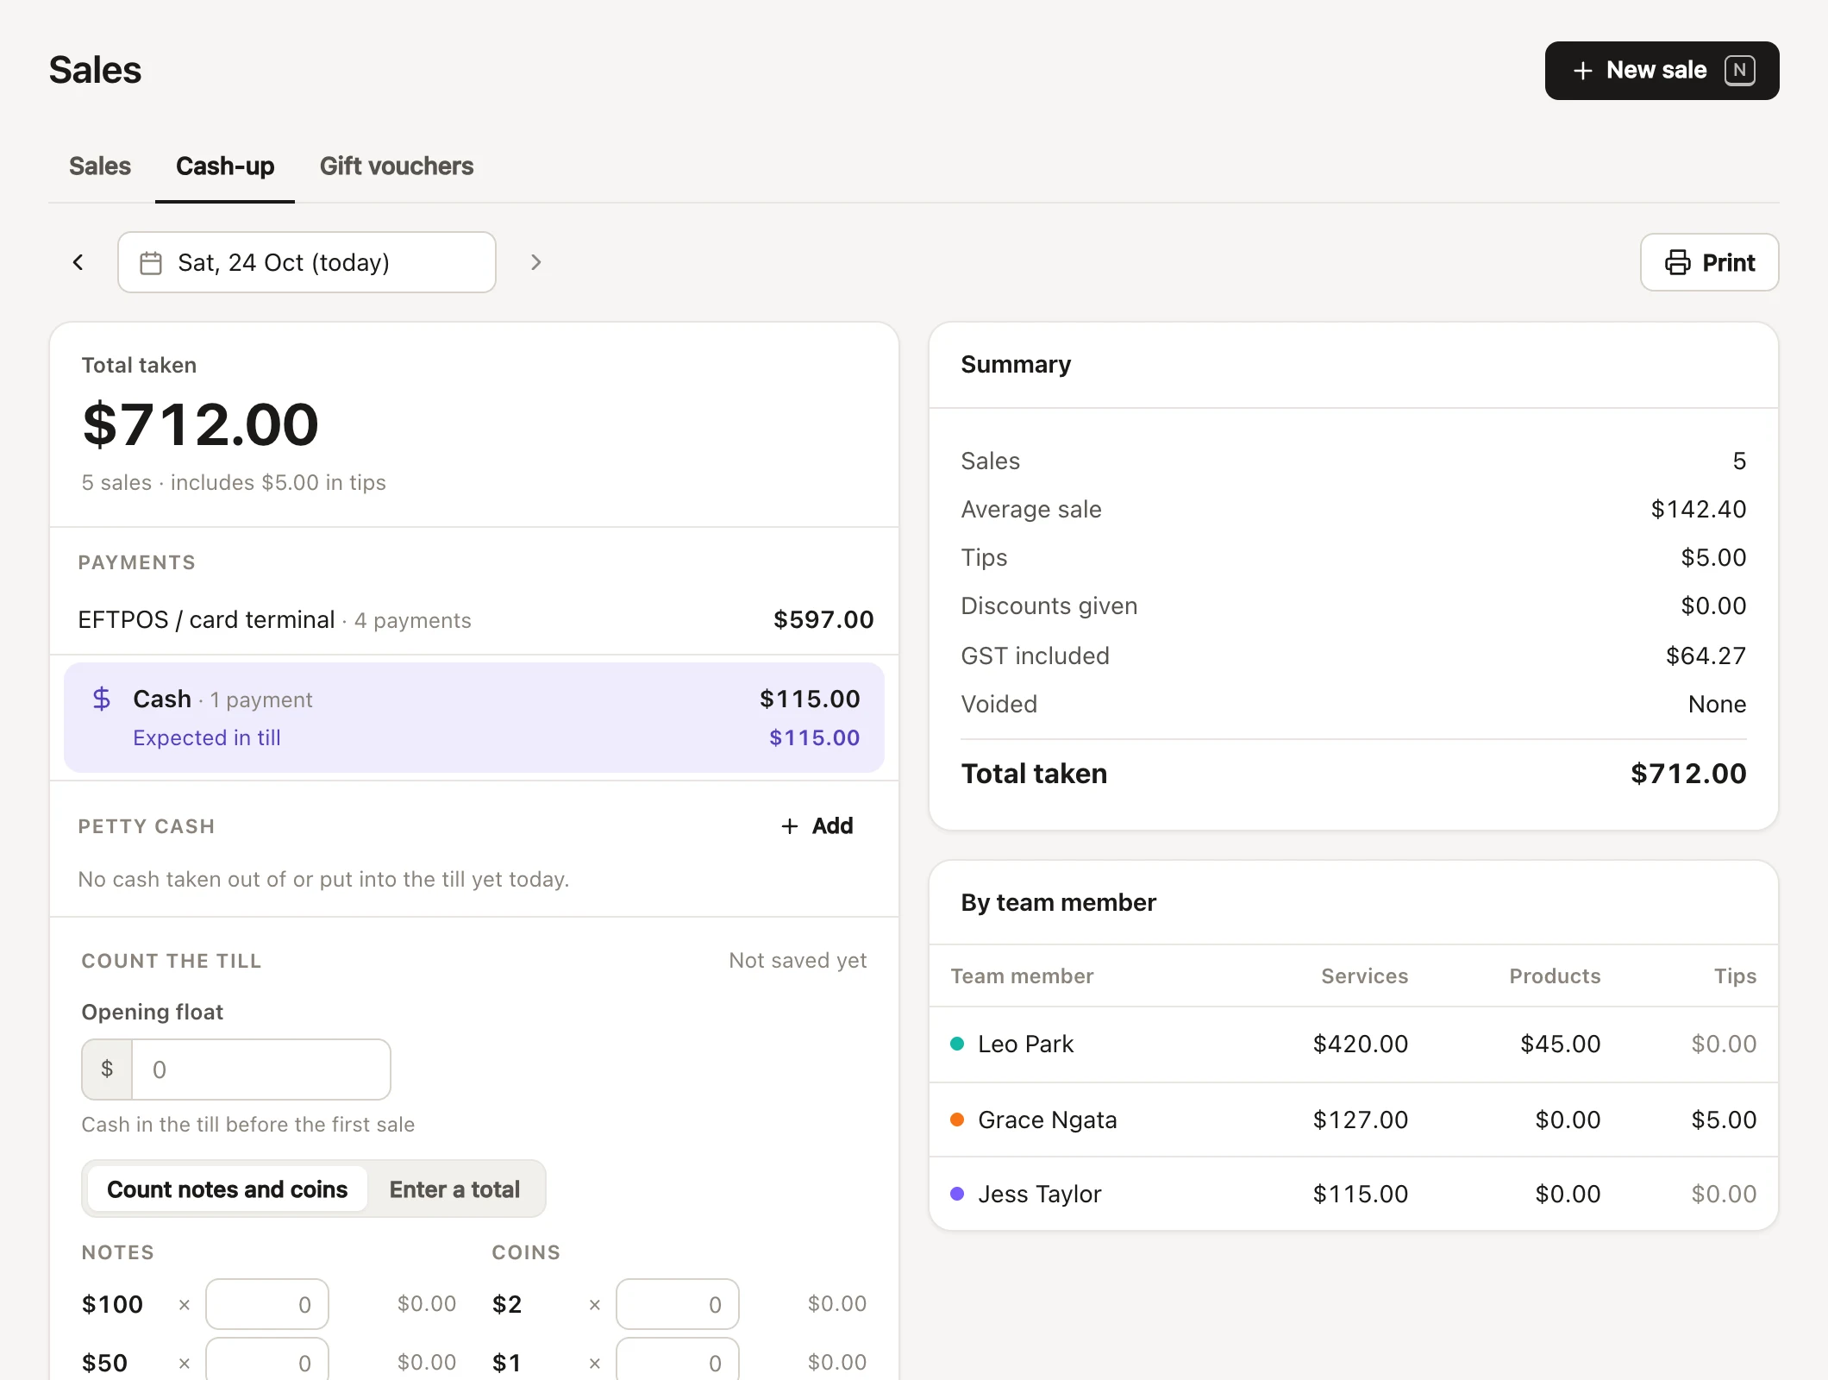This screenshot has height=1380, width=1828.
Task: Open the Gift vouchers tab
Action: [x=397, y=166]
